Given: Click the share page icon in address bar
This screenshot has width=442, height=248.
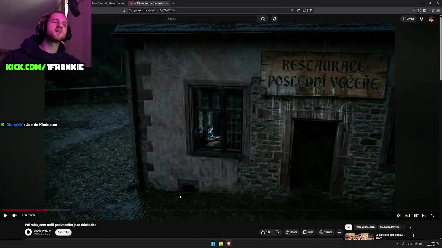Looking at the screenshot, I should 305,10.
